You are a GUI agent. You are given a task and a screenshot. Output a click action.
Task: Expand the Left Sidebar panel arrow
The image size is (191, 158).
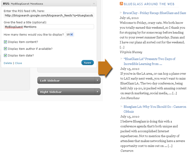(98, 81)
